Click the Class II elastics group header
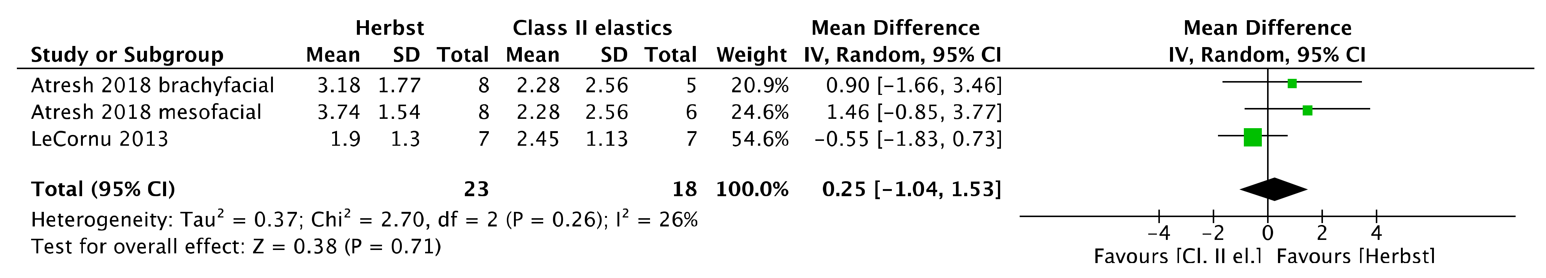 click(592, 28)
